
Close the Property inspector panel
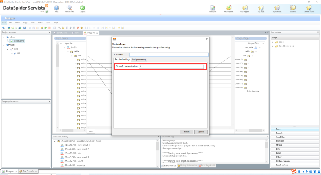49,102
